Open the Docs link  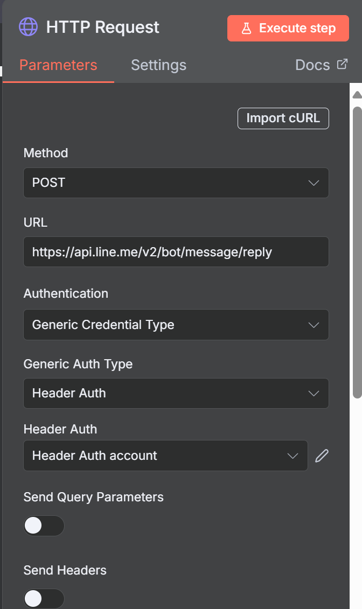(312, 65)
